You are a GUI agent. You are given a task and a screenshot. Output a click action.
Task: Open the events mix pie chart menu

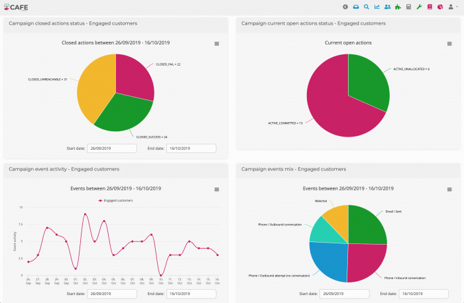[x=449, y=190]
